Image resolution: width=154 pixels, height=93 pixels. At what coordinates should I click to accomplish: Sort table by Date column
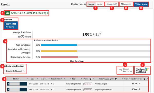click(x=34, y=79)
